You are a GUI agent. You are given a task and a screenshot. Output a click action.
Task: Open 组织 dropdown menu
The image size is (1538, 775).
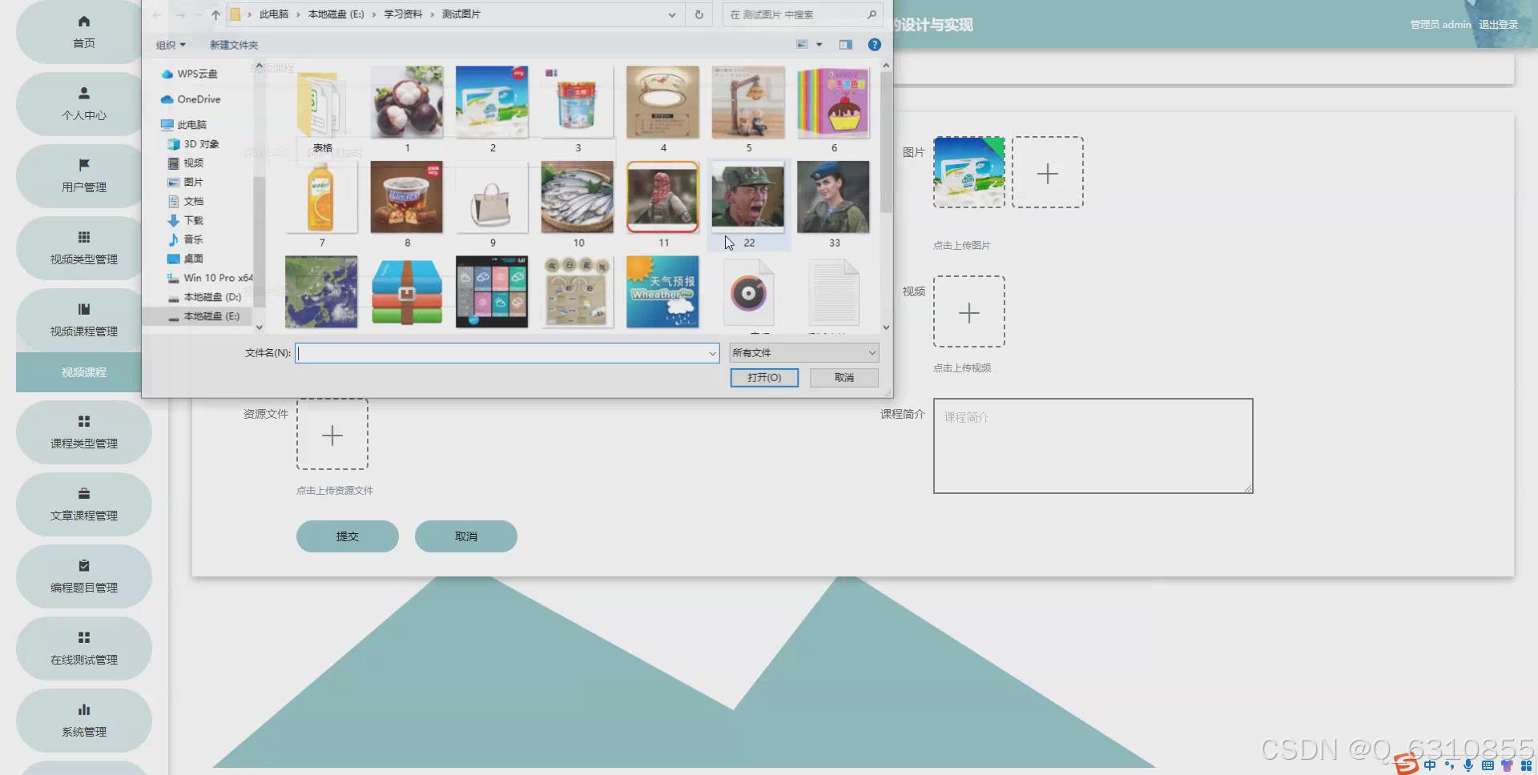click(x=171, y=45)
